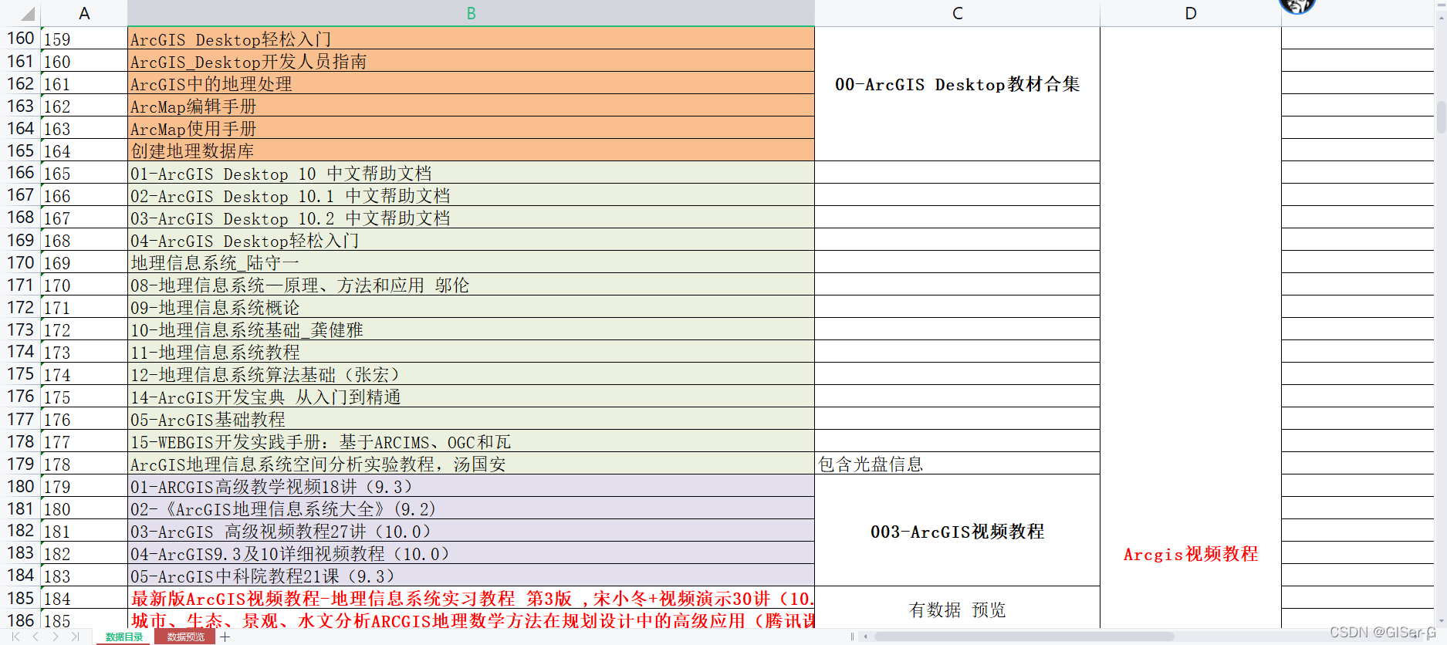Image resolution: width=1447 pixels, height=645 pixels.
Task: Select cell '09-地理信息系统概论'
Action: (471, 307)
